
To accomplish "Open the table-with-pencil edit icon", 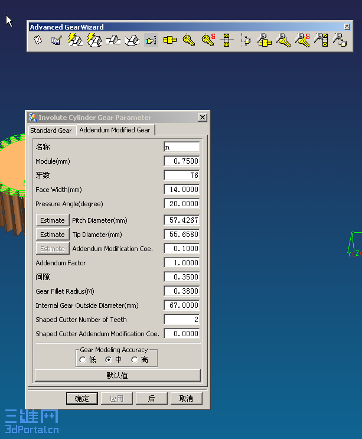I will [56, 40].
